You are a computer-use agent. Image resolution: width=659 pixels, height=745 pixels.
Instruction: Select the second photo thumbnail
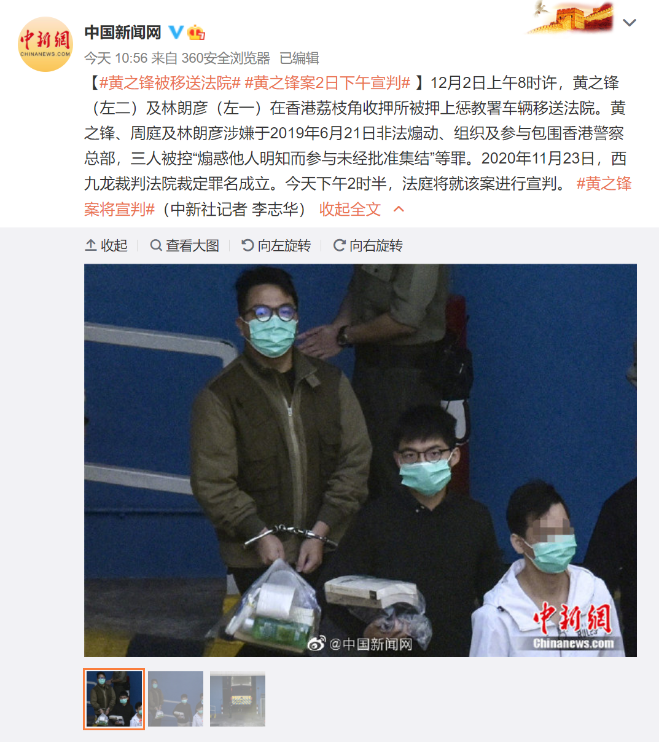point(176,699)
